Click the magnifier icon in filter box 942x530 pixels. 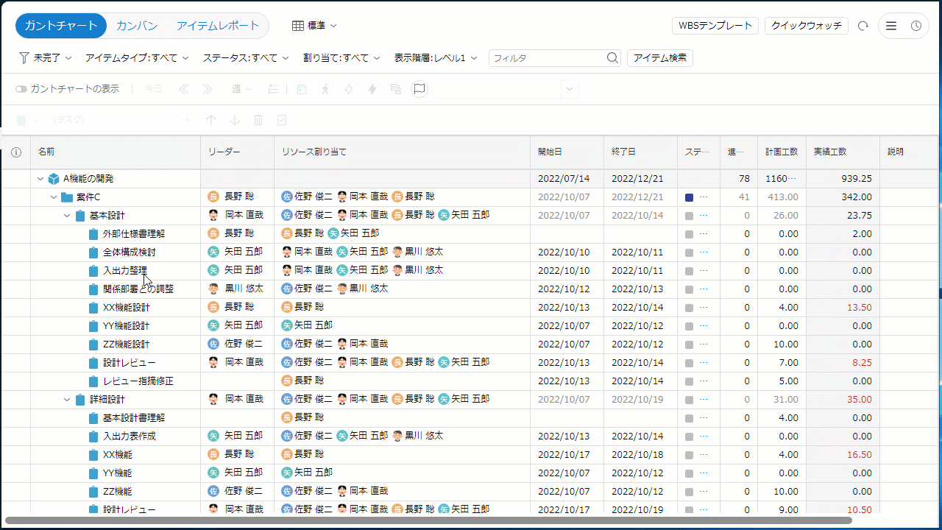point(612,58)
